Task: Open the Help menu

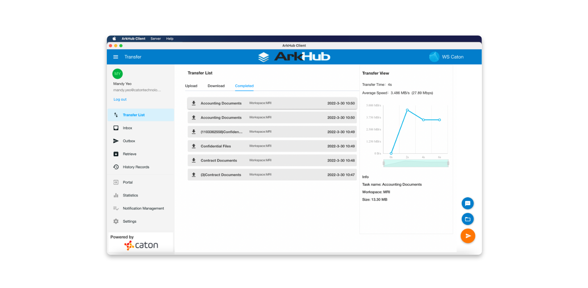Action: (x=170, y=39)
